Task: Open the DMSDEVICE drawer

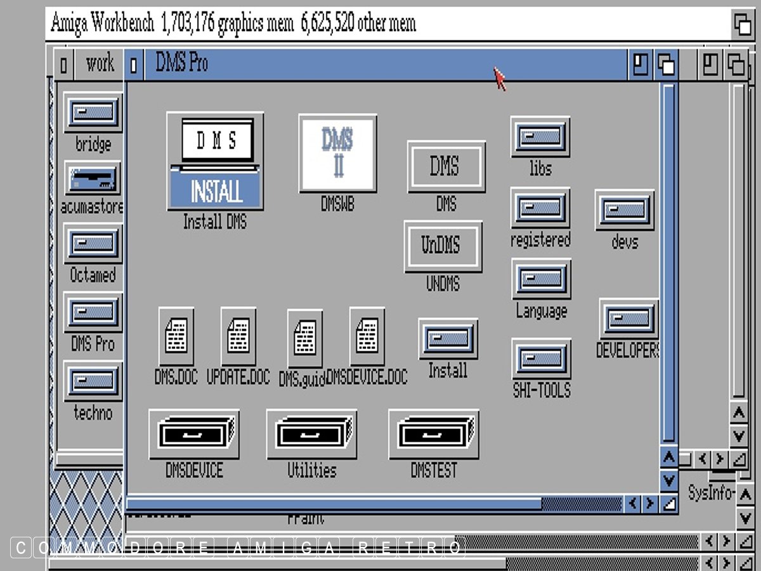Action: [194, 435]
